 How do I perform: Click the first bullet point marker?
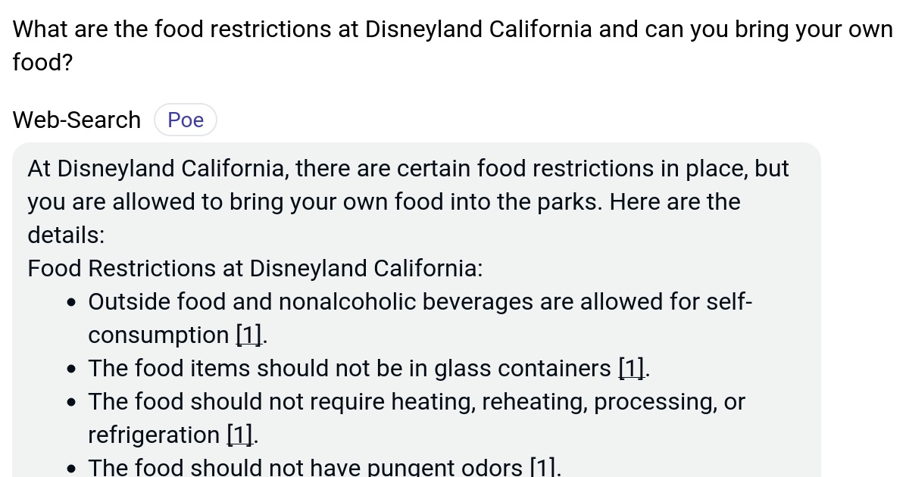point(71,301)
